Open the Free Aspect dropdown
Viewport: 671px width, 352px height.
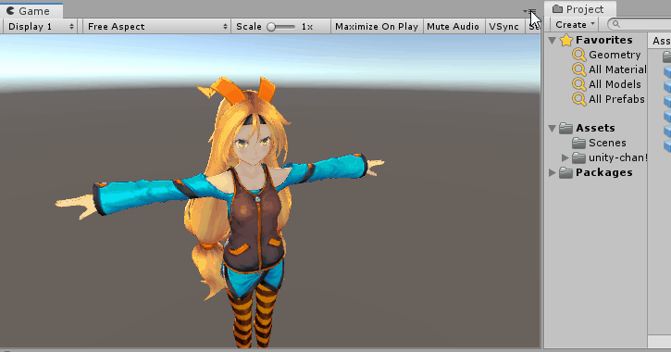pos(156,27)
